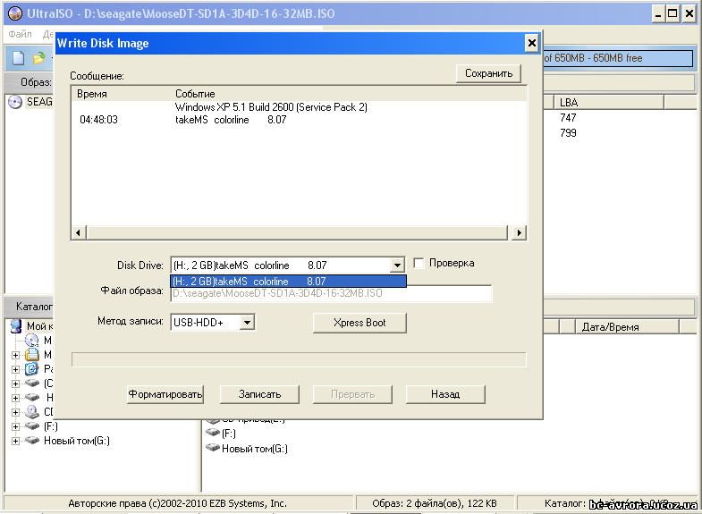Maximize the UltraISO window
702x514 pixels.
point(672,14)
